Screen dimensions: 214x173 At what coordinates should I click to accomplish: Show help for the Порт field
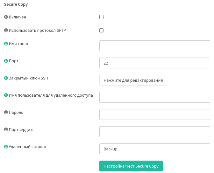(x=6, y=61)
